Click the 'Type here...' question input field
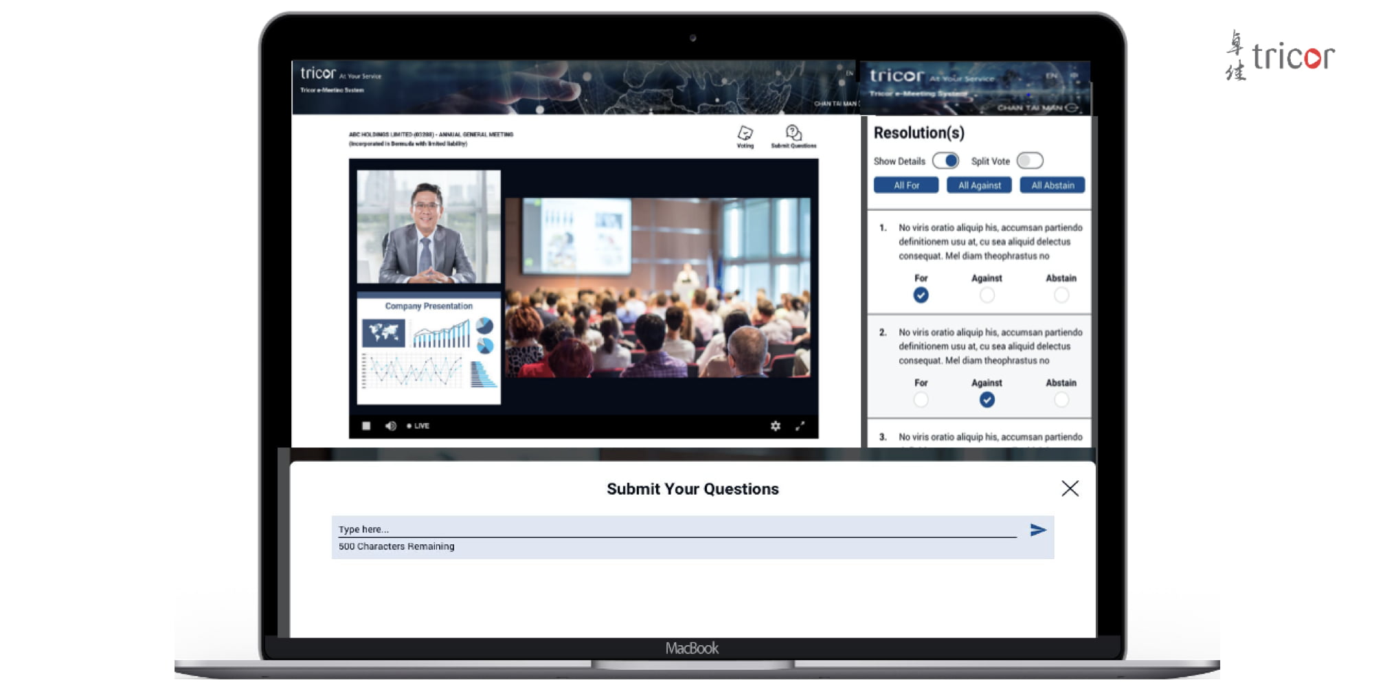This screenshot has width=1374, height=687. tap(677, 529)
